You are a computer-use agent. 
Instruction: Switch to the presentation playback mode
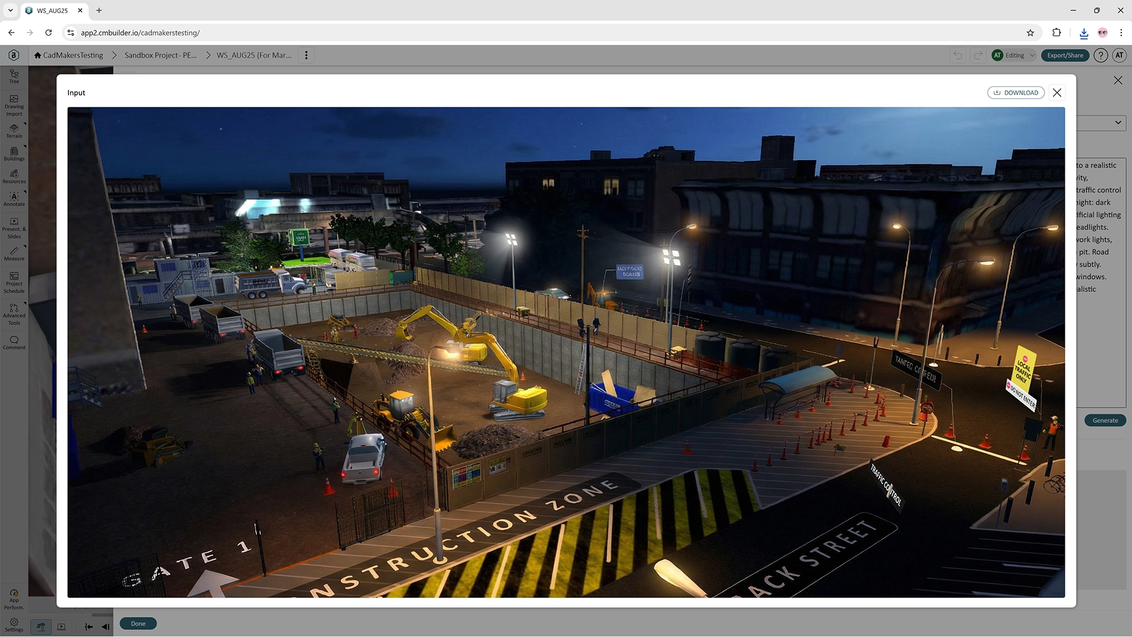pyautogui.click(x=61, y=627)
